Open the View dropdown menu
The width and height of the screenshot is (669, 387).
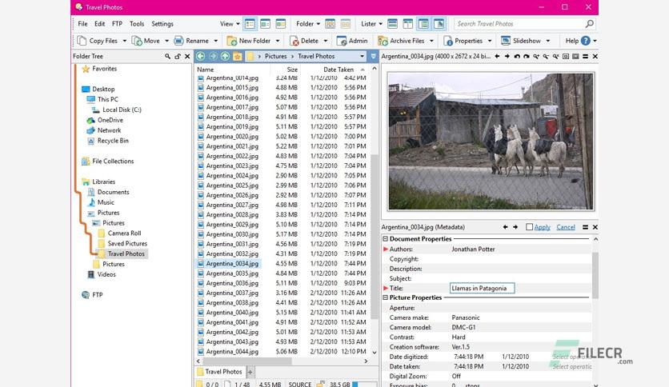tap(230, 24)
